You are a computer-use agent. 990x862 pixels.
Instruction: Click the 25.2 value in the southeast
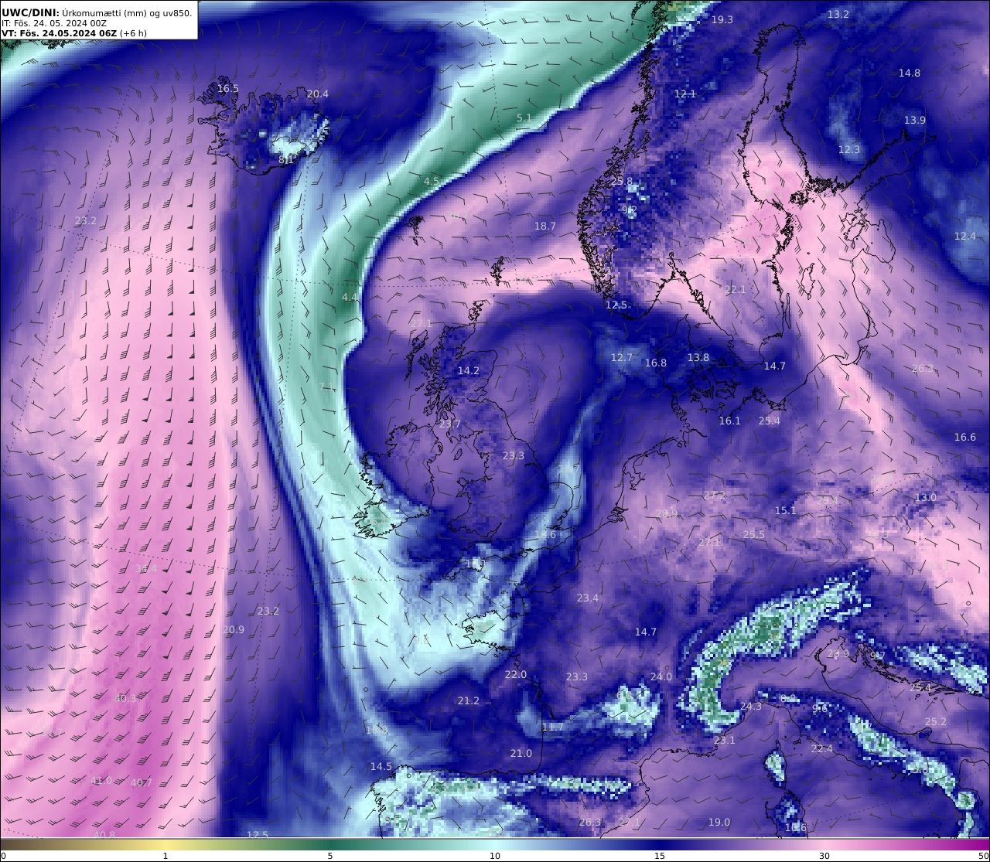[935, 722]
